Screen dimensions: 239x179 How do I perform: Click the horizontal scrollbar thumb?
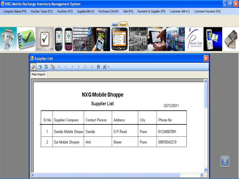pos(108,175)
